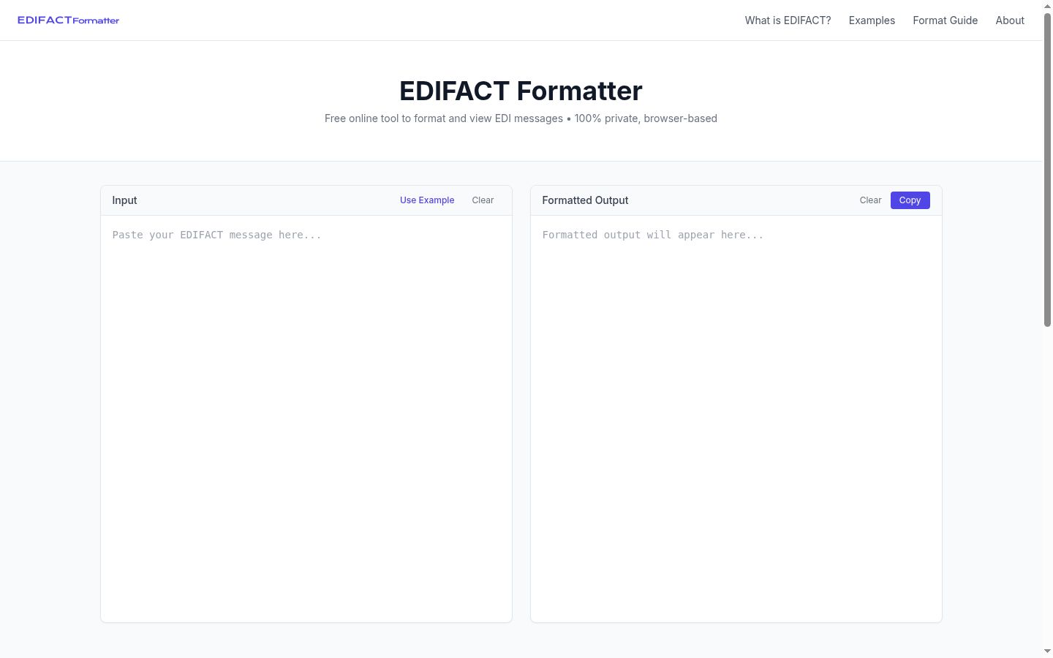The width and height of the screenshot is (1053, 658).
Task: Click inside the Formatted Output area
Action: 736,418
